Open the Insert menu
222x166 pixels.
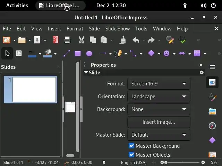point(54,29)
